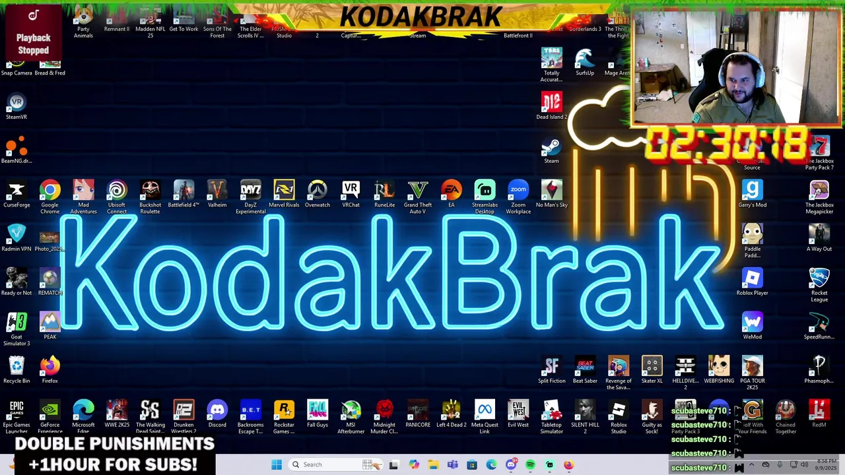Image resolution: width=845 pixels, height=475 pixels.
Task: Launch Marvel Rivals from the desktop
Action: tap(284, 195)
